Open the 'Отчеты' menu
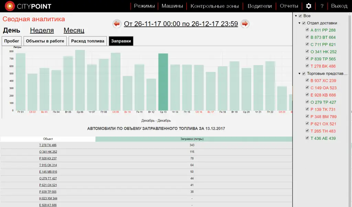This screenshot has height=207, width=352. point(289,6)
